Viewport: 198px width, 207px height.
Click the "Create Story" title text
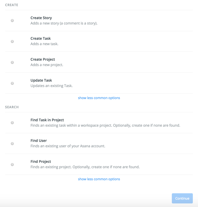click(x=41, y=18)
